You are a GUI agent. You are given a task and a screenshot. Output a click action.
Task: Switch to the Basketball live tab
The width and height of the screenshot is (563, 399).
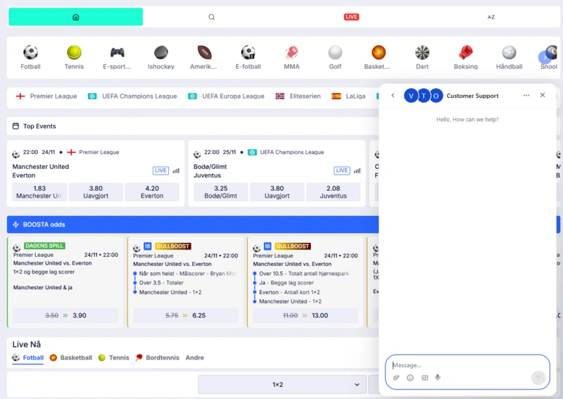[x=71, y=357]
